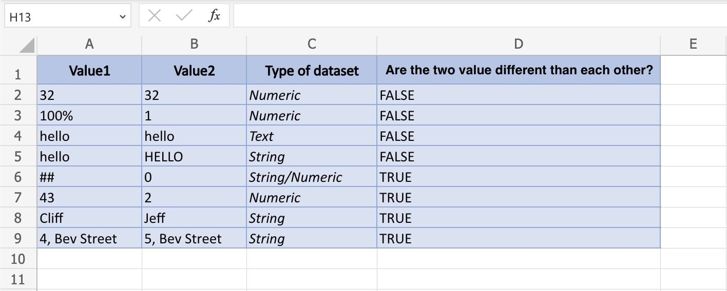The image size is (727, 291).
Task: Open the Insert Function fx dialog
Action: click(214, 16)
